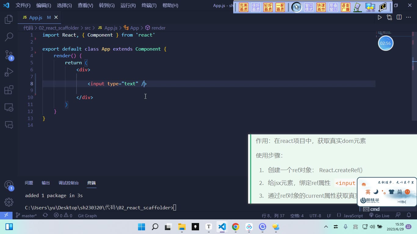Open the Run and Debug view
This screenshot has width=417, height=234.
9,72
